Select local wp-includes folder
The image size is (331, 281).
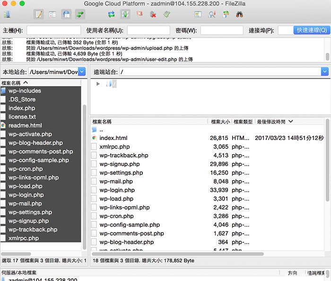point(41,91)
